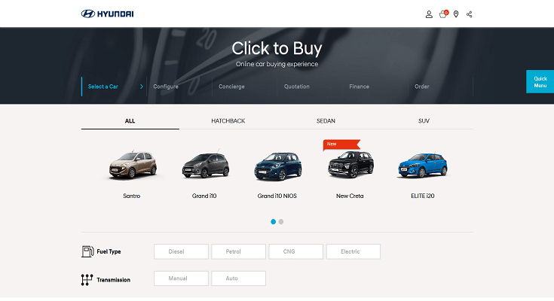Select Manual transmission option
Viewport: 554px width, 301px height.
(x=181, y=278)
